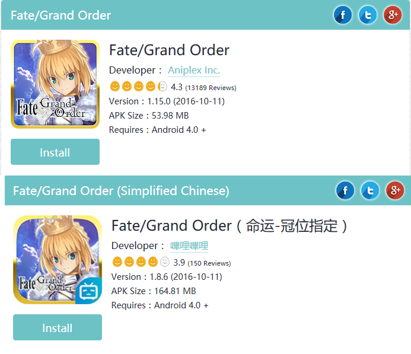Click the 3.9 star rating faces
The image size is (411, 354).
click(x=141, y=261)
